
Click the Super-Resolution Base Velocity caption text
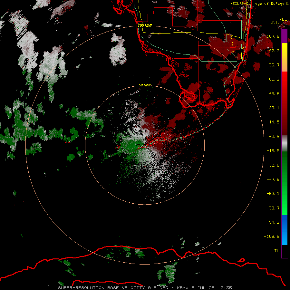(145, 288)
